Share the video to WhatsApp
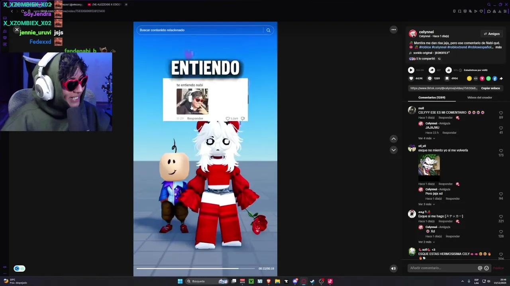This screenshot has height=286, width=510. [488, 79]
